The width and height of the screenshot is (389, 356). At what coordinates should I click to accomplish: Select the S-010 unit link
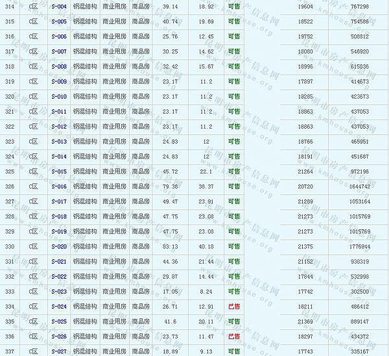point(58,96)
